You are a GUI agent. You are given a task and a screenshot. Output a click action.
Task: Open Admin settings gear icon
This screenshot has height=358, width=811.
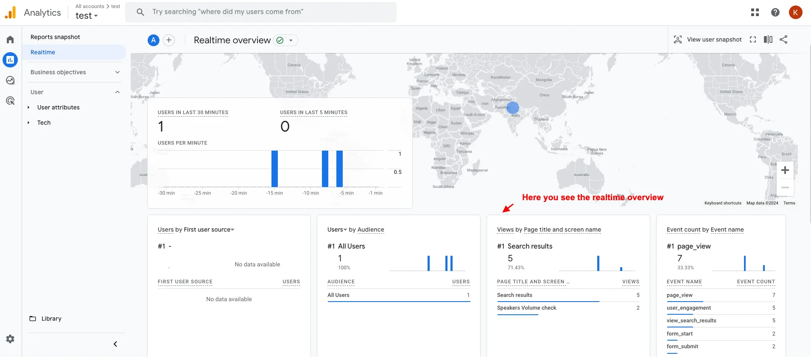(10, 339)
